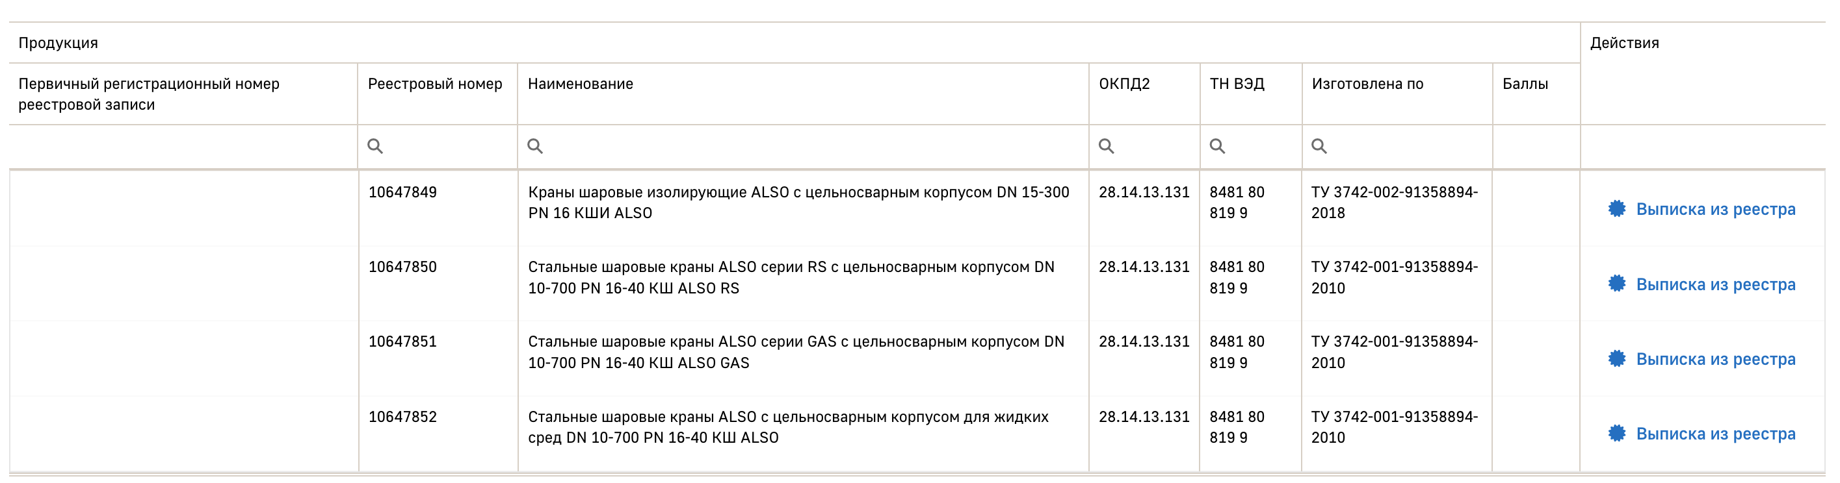Click the seal icon for record 10647851
This screenshot has width=1840, height=483.
(1617, 359)
